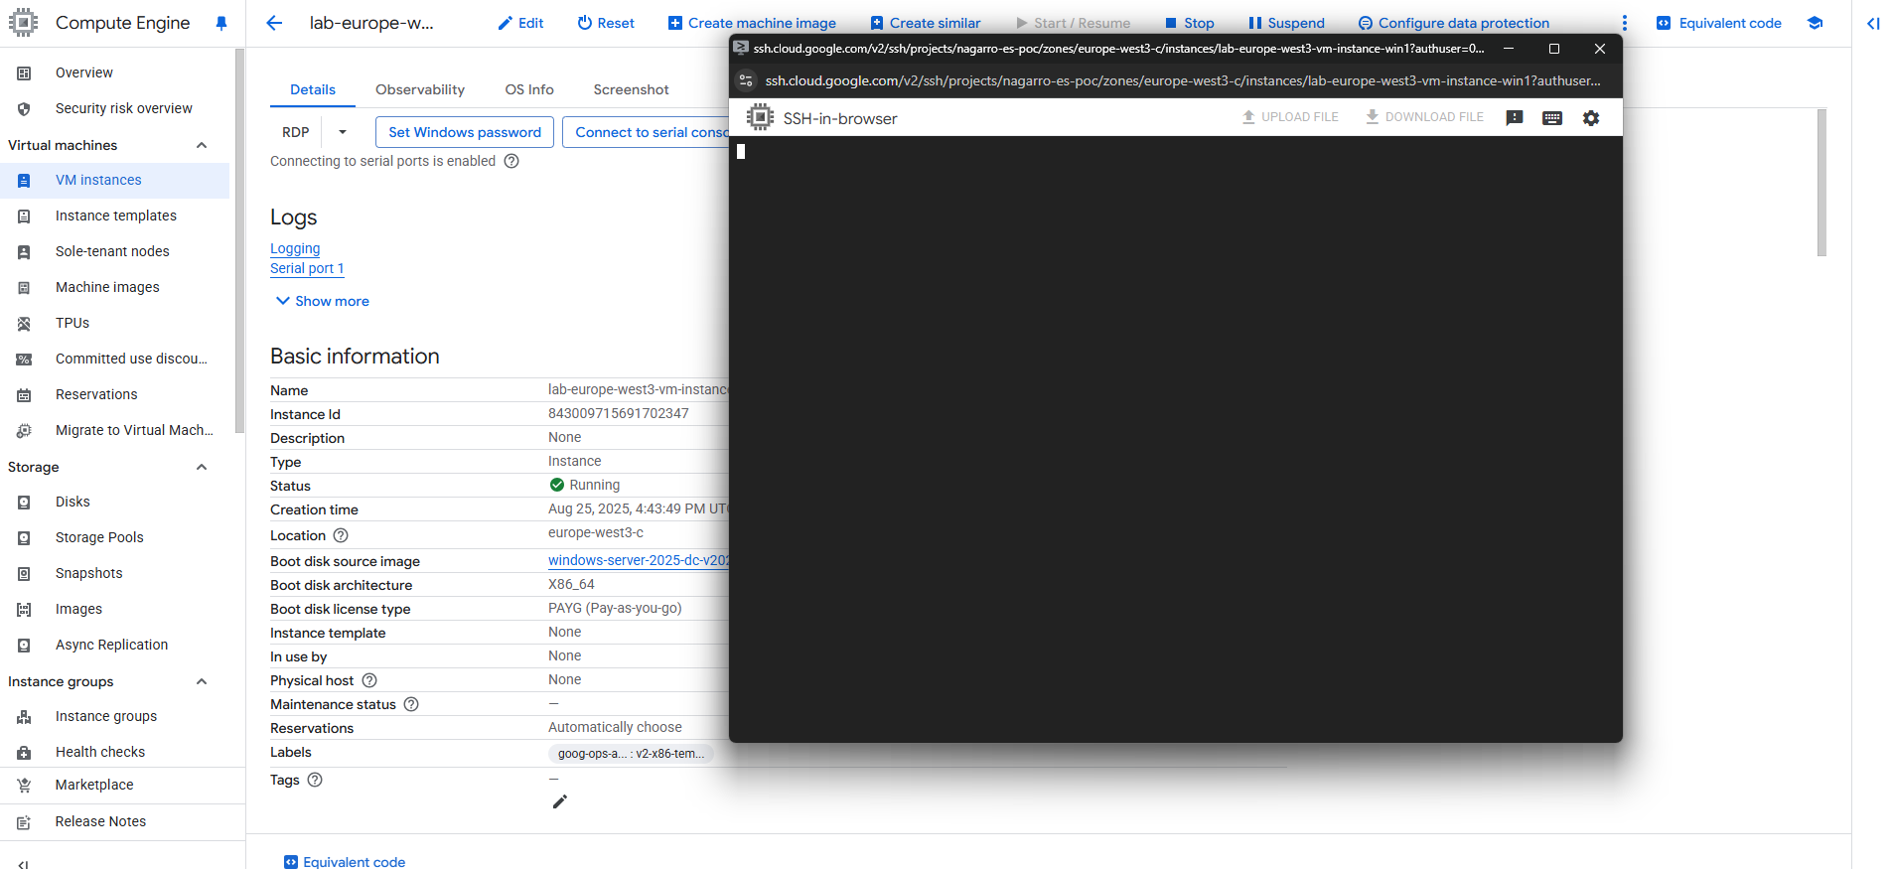The height and width of the screenshot is (869, 1893).
Task: Open Equivalent code in top bar
Action: pyautogui.click(x=1719, y=23)
